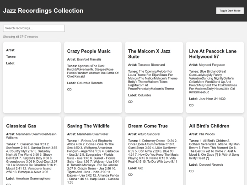Click artist name Branford Marsalis
This screenshot has width=247, height=185.
[89, 59]
